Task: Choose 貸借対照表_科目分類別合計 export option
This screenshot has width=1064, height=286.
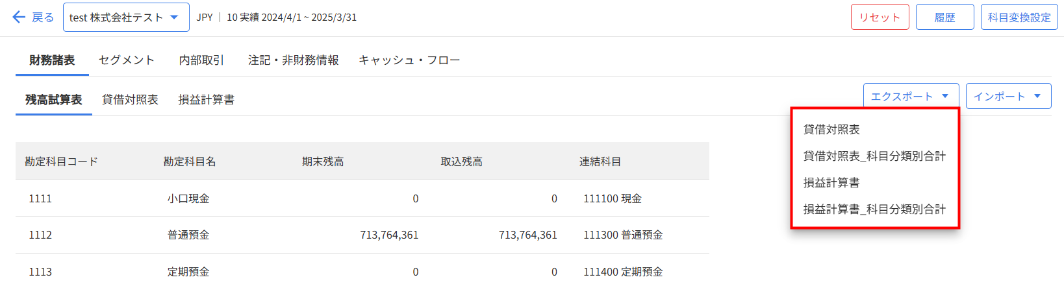Action: pyautogui.click(x=875, y=156)
